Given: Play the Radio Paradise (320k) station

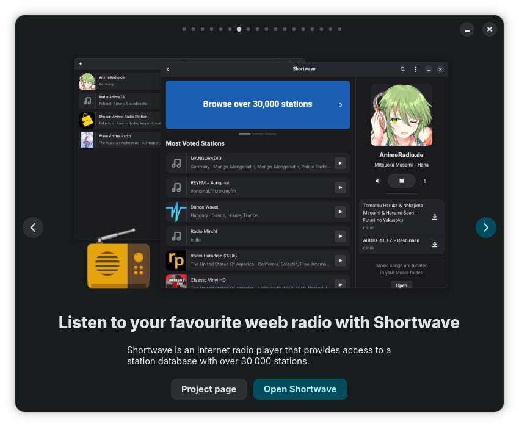Looking at the screenshot, I should [x=340, y=260].
